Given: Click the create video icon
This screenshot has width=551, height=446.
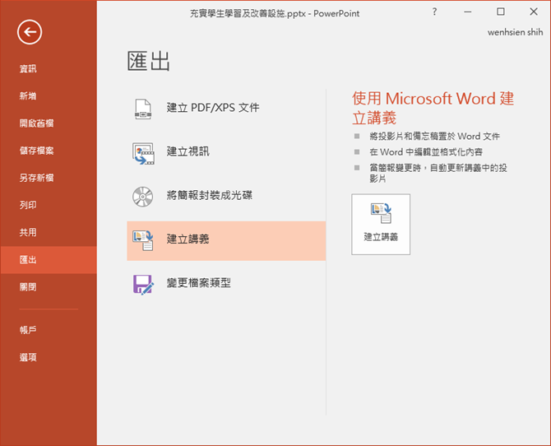Looking at the screenshot, I should point(143,153).
